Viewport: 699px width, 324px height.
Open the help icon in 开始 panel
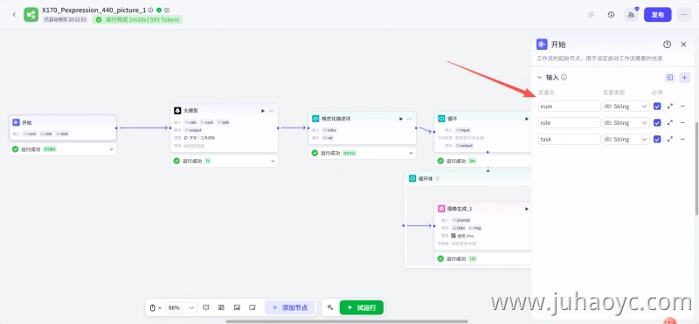[x=667, y=45]
